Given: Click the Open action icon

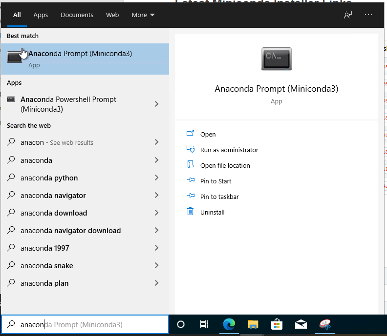Looking at the screenshot, I should coord(190,134).
